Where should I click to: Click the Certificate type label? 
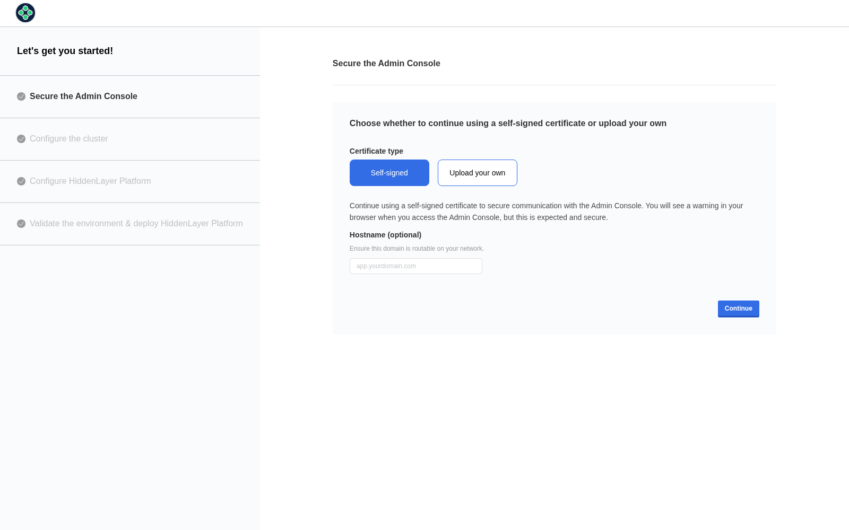[x=376, y=151]
